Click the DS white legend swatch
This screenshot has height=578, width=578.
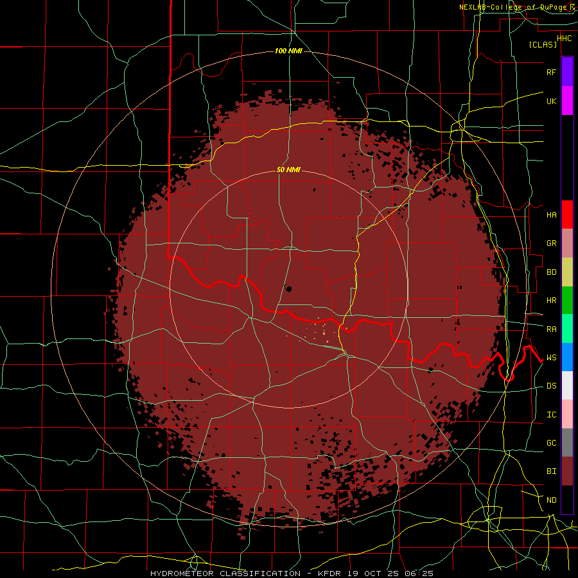[567, 385]
